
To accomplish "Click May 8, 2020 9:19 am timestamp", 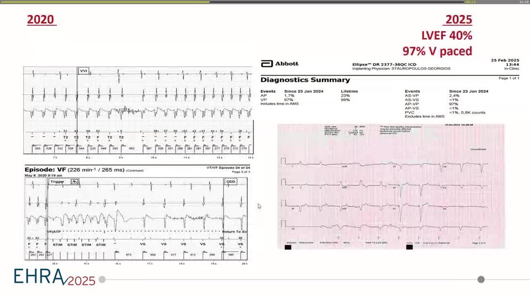I will point(43,175).
